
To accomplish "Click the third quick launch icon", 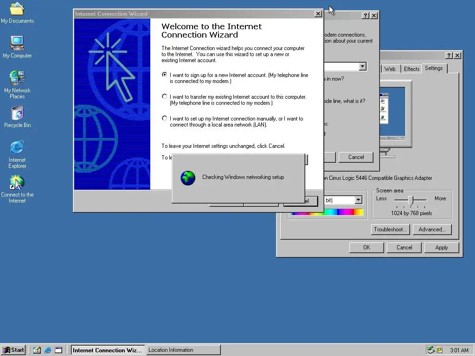I will click(x=58, y=350).
